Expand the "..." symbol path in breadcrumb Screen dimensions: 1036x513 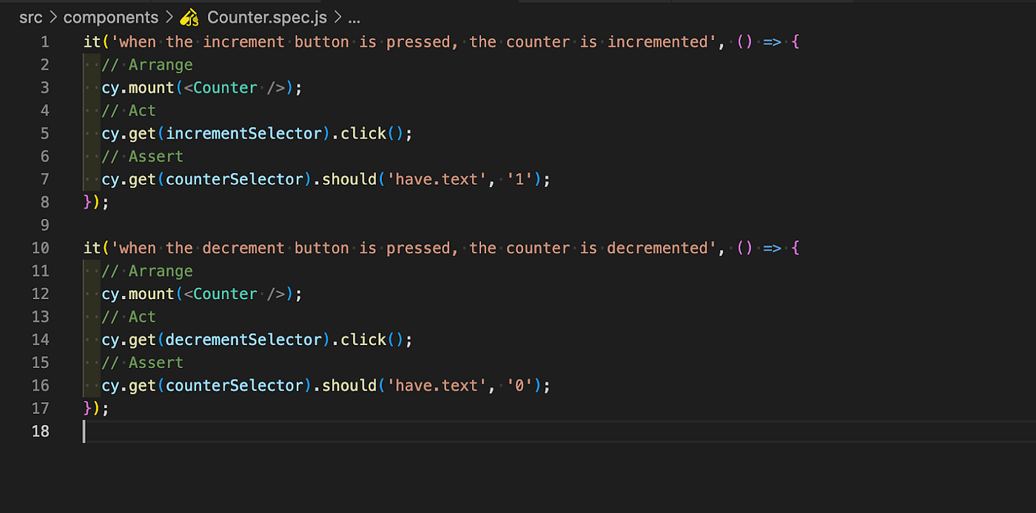(x=354, y=19)
